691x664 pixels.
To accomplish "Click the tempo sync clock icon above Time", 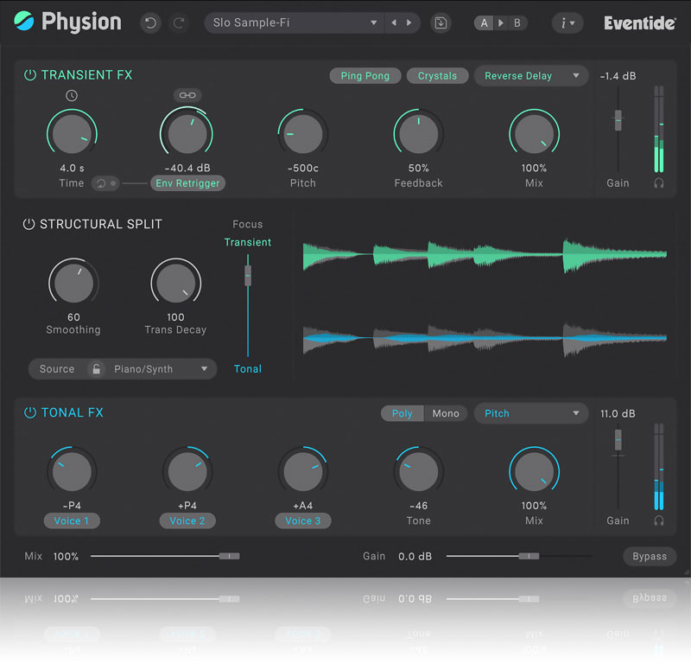I will 72,95.
